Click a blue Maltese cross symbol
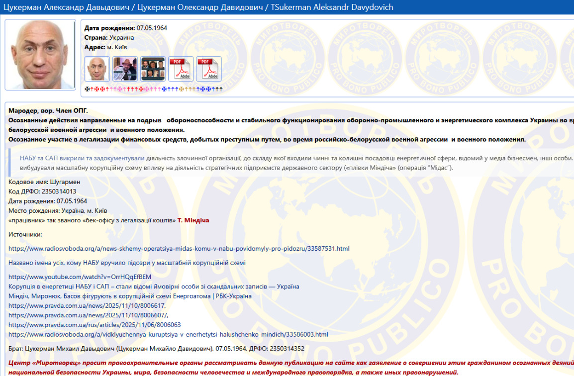This screenshot has height=376, width=574. (164, 89)
